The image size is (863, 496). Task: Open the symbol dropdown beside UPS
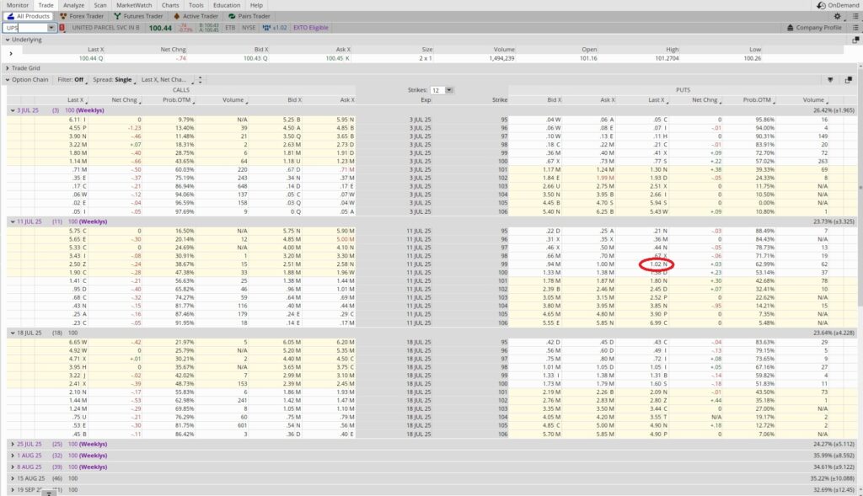(x=51, y=27)
